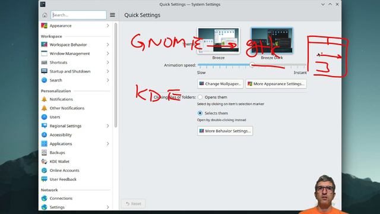Image resolution: width=380 pixels, height=214 pixels.
Task: Expand Regional Settings chevron
Action: [108, 125]
